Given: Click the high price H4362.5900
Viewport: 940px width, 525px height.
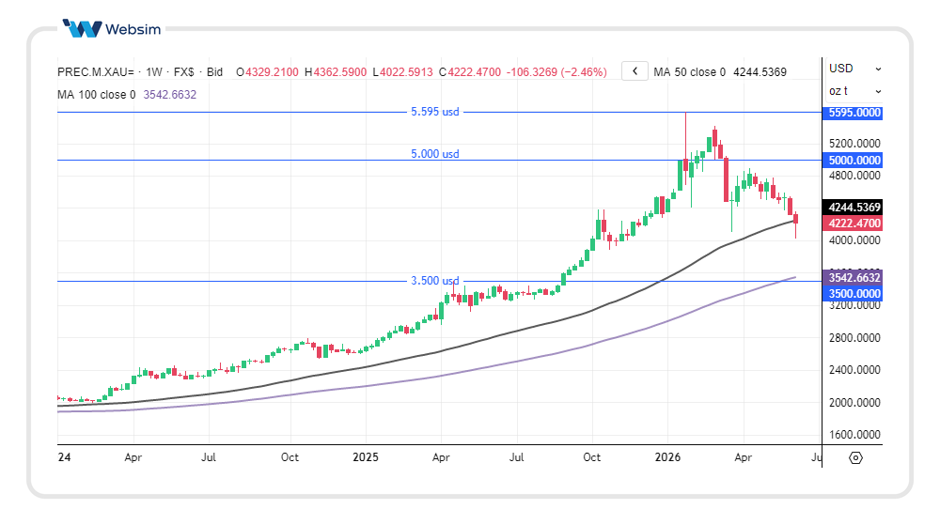Looking at the screenshot, I should coord(336,71).
